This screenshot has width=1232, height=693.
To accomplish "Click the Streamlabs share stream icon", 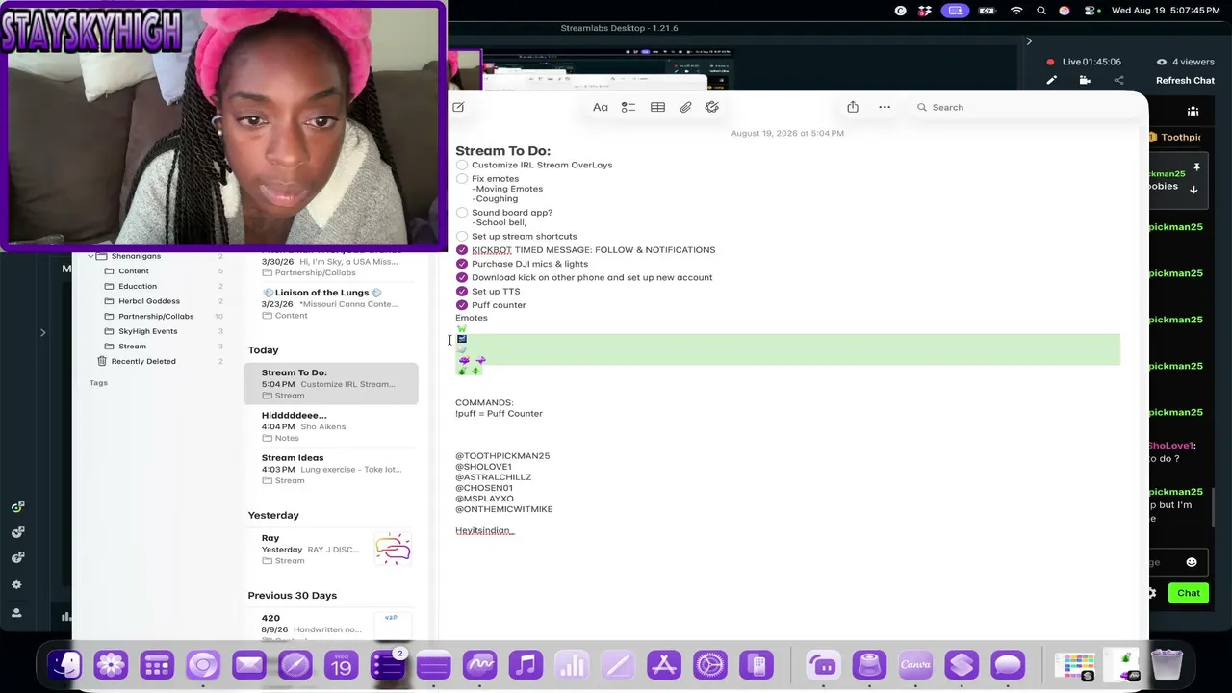I will (1118, 81).
